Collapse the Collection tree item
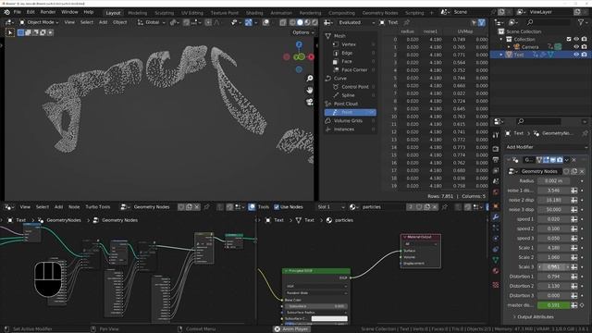This screenshot has height=333, width=592. click(x=501, y=39)
